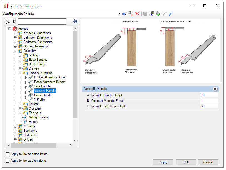Open the configuration dropdown arrow

[x=119, y=14]
